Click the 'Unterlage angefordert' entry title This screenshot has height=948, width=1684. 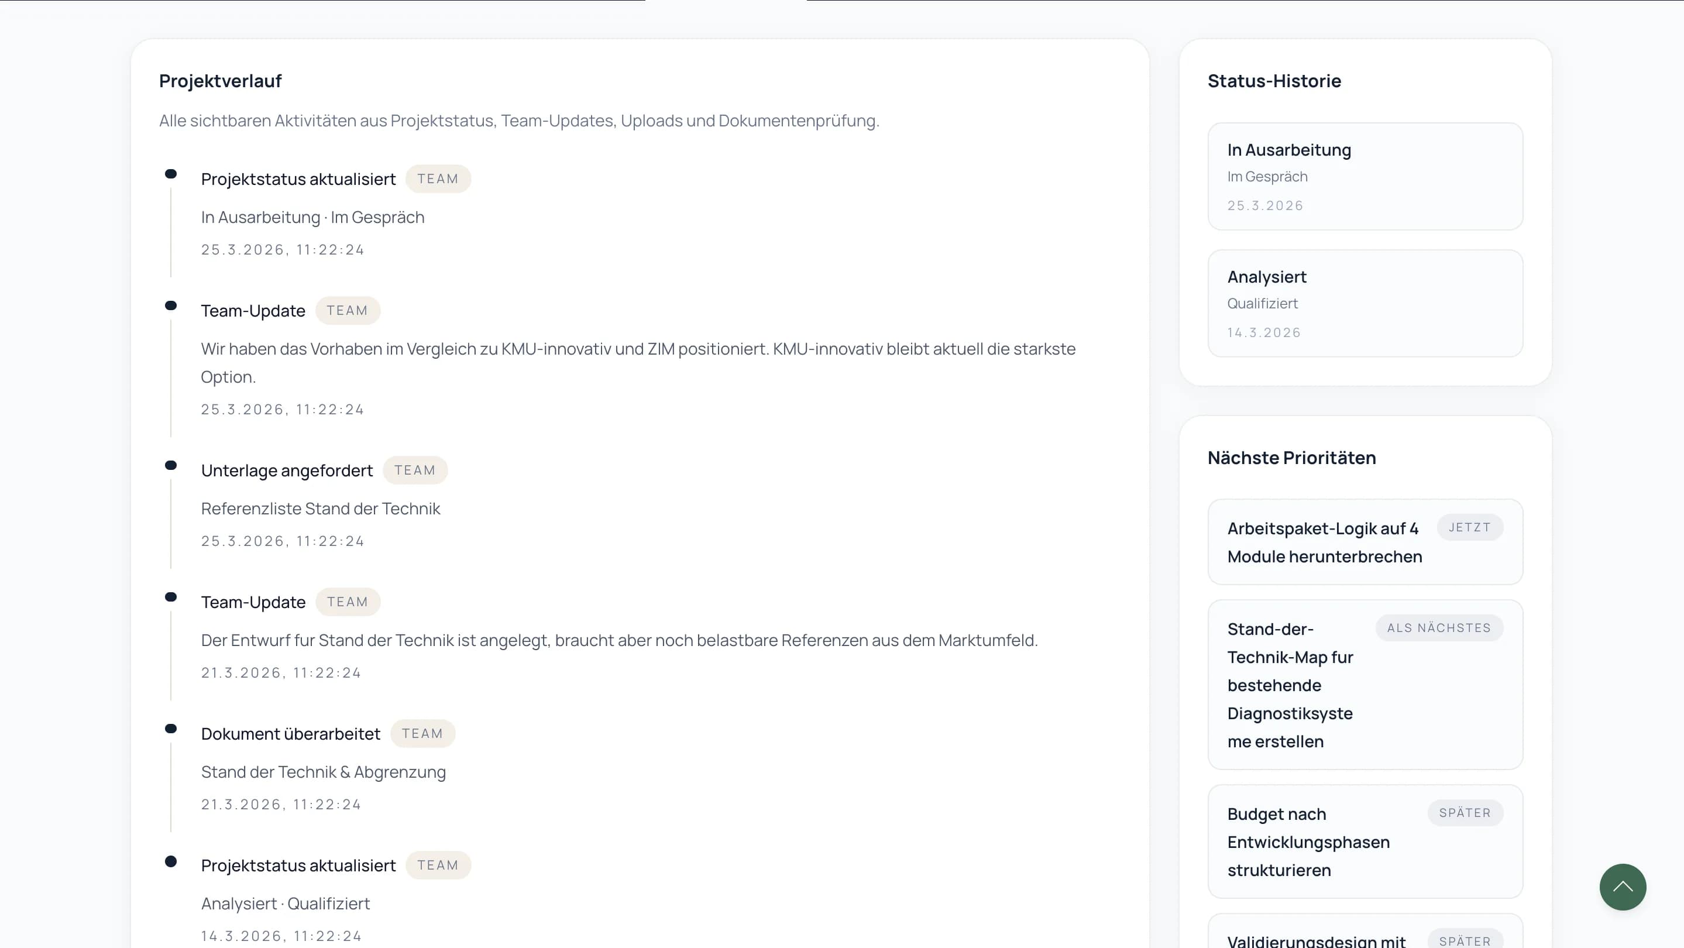[287, 470]
